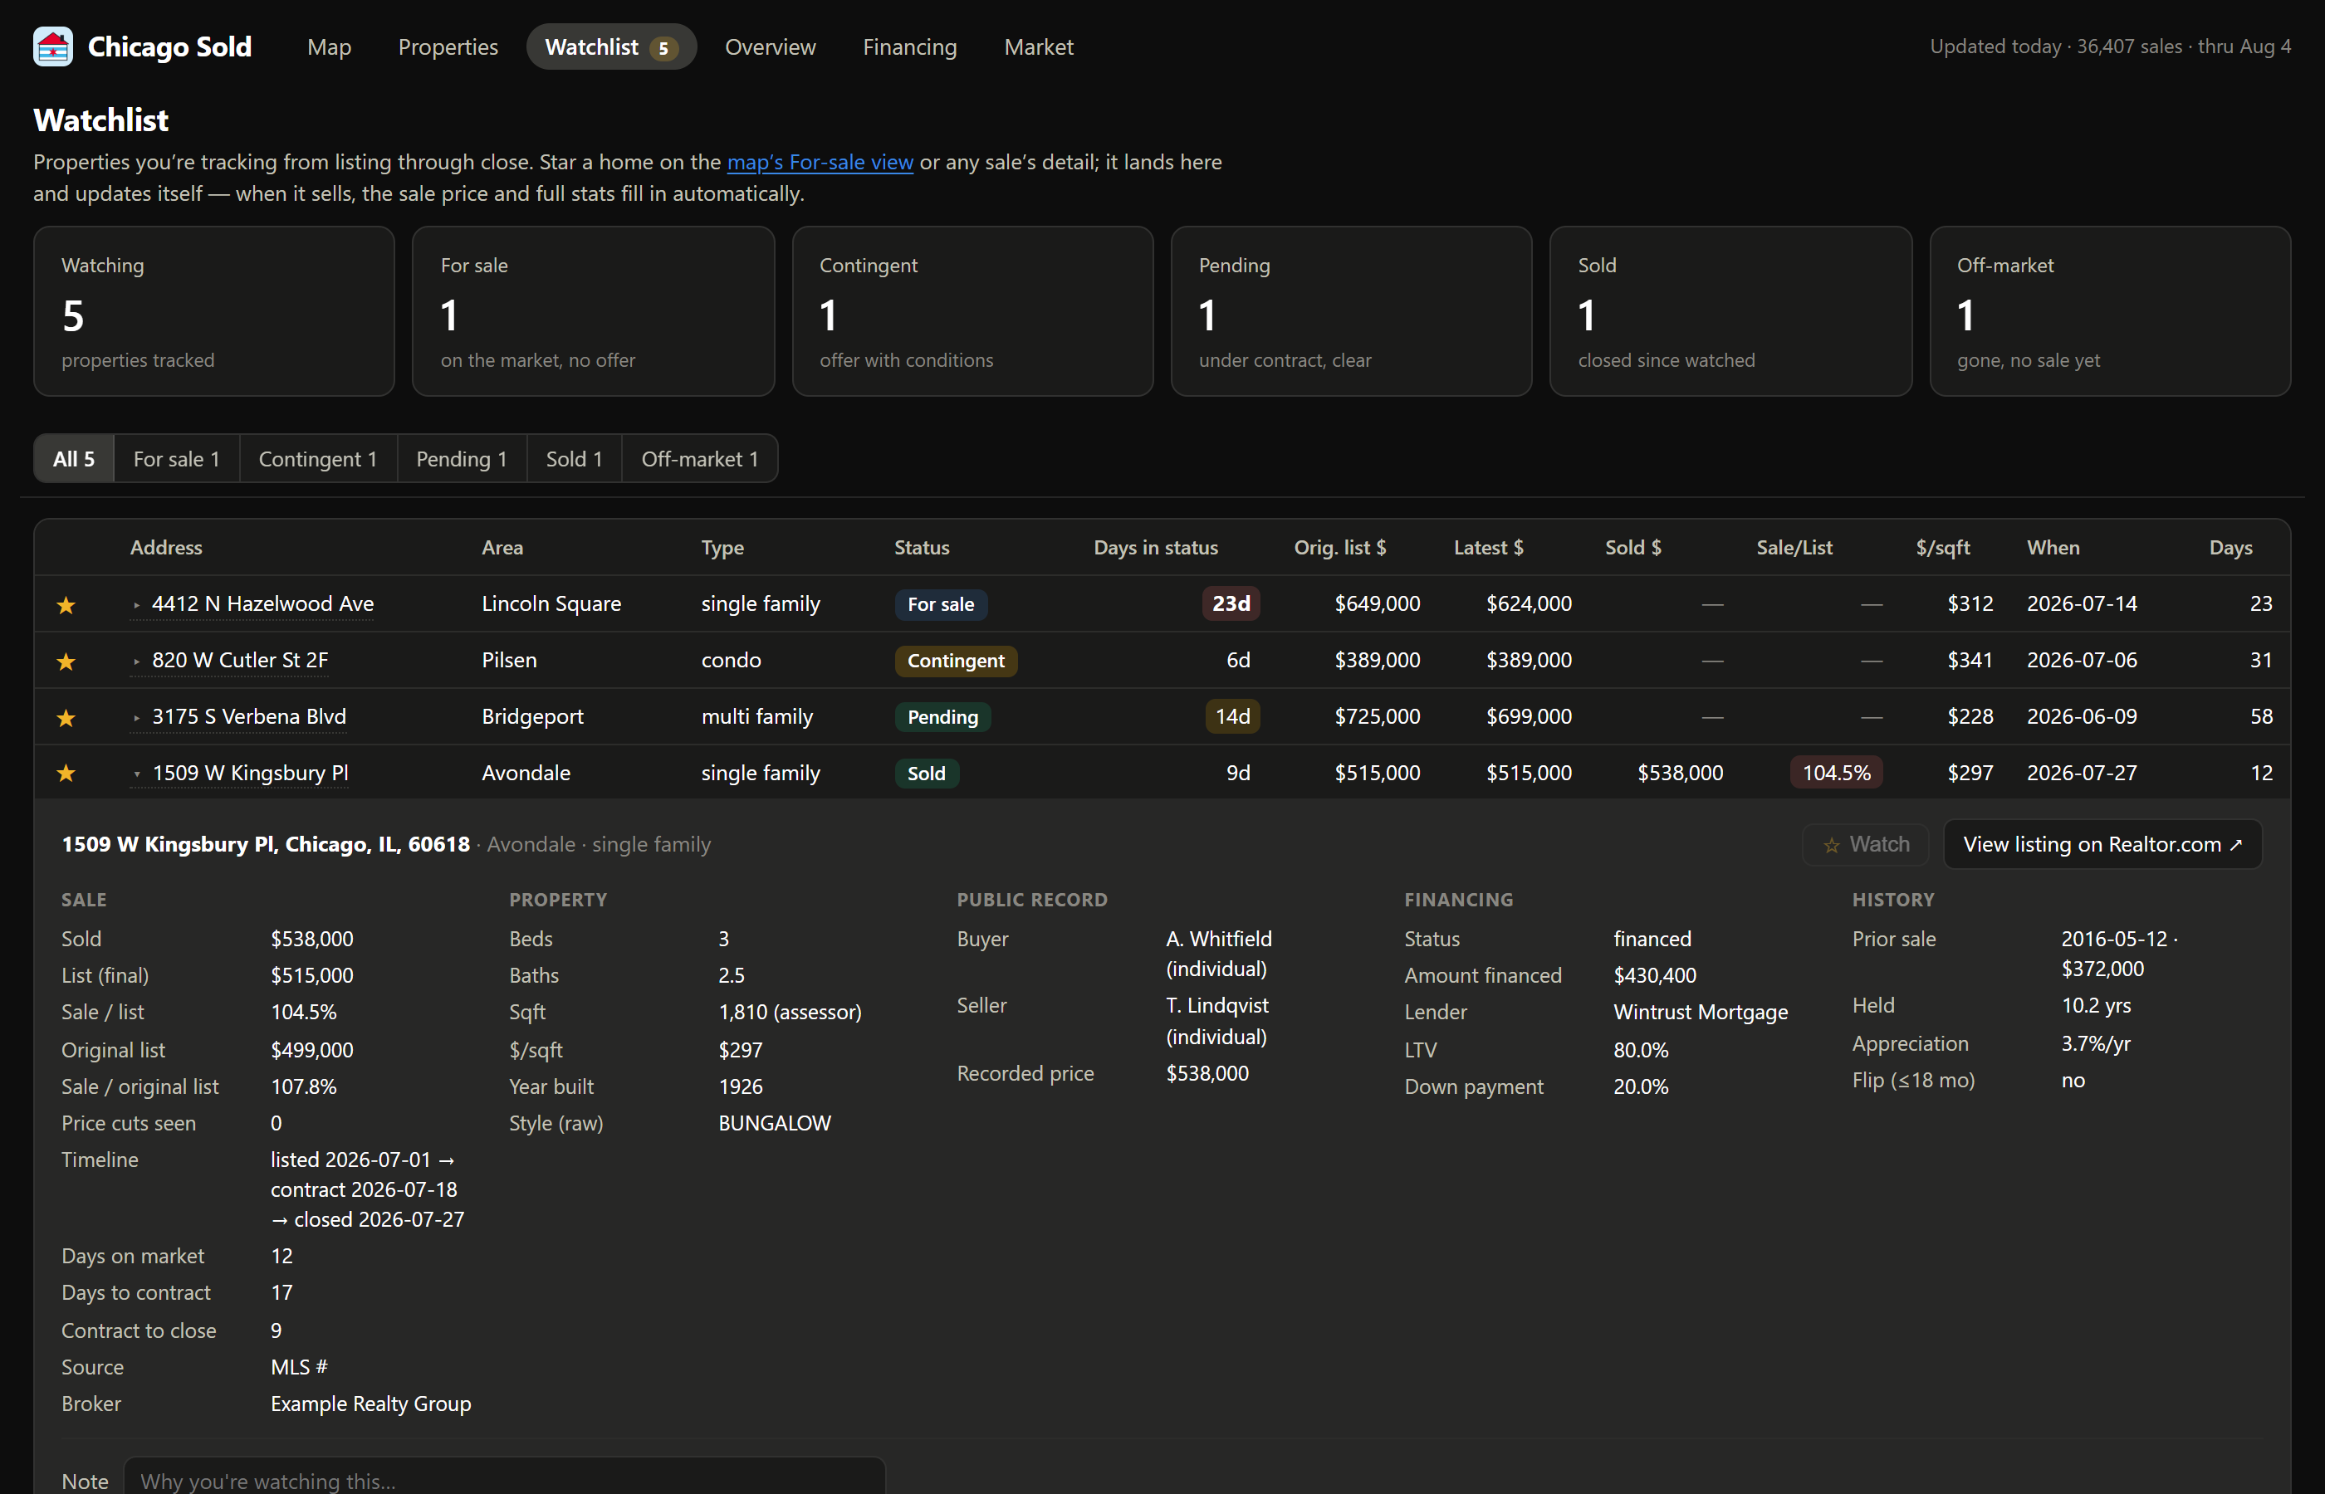
Task: Sort by the When column header
Action: click(x=2053, y=547)
